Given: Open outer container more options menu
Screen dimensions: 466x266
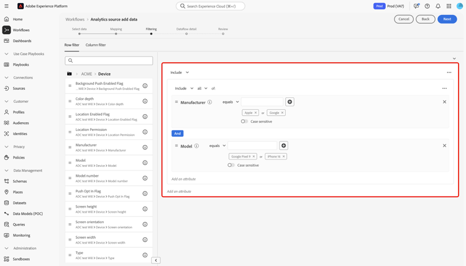Looking at the screenshot, I should point(449,73).
